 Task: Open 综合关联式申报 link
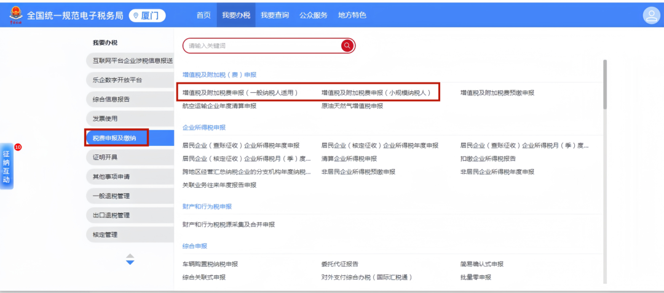tap(204, 278)
